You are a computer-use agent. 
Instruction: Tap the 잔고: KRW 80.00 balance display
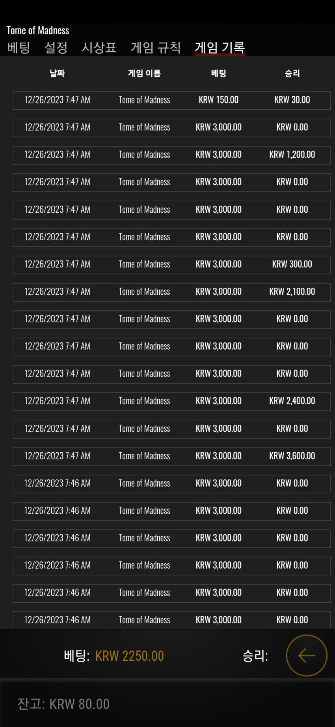coord(63,704)
